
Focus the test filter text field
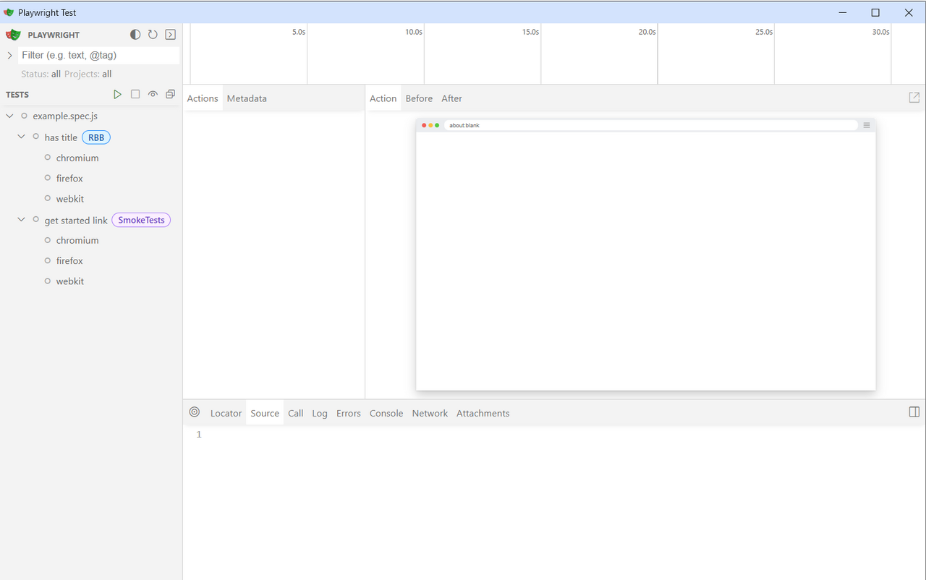pyautogui.click(x=98, y=55)
